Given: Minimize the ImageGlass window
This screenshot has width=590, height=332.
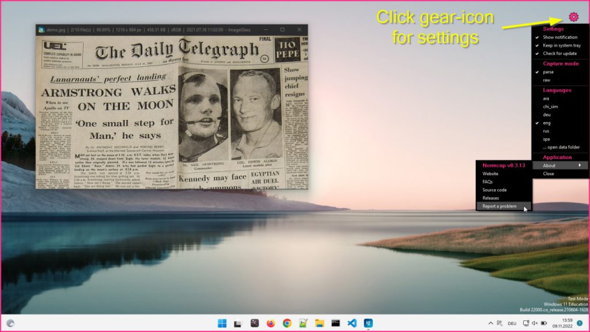Looking at the screenshot, I should coord(266,30).
